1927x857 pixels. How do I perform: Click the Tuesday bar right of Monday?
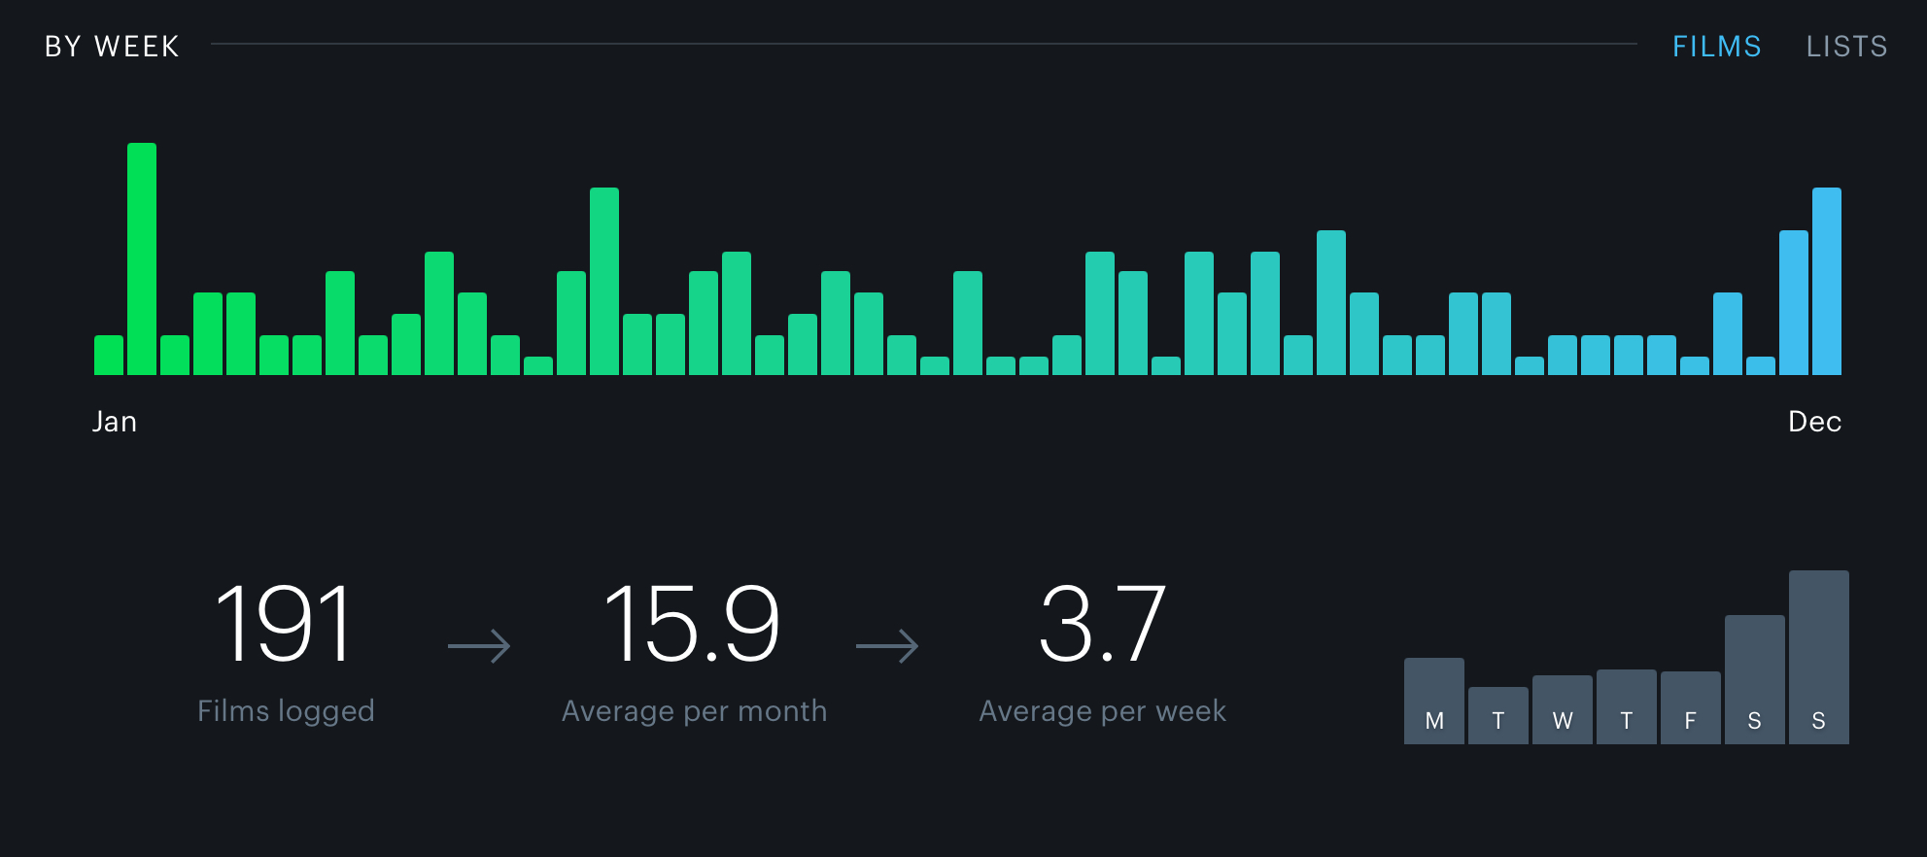(x=1497, y=716)
